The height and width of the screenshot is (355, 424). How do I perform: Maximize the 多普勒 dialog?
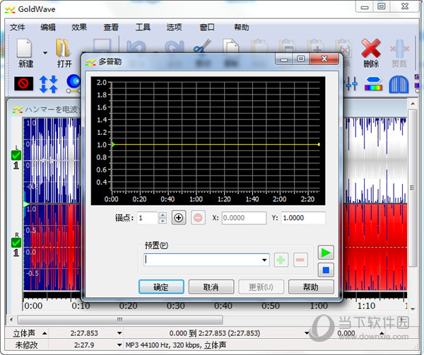[301, 59]
